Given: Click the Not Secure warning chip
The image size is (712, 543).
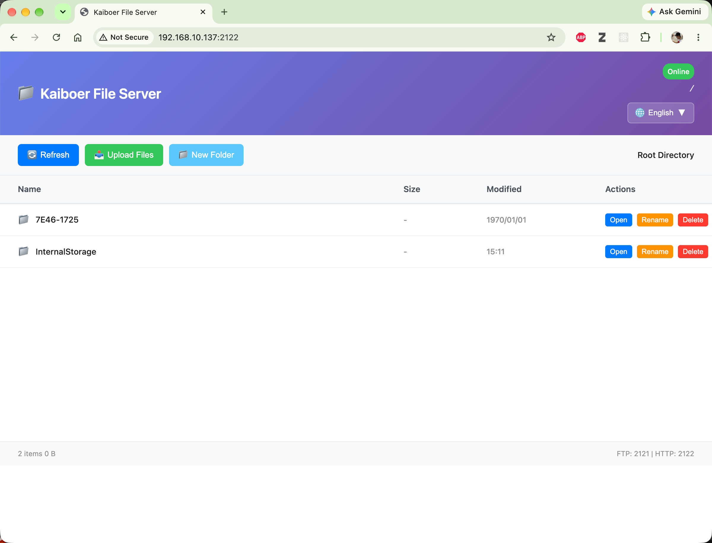Looking at the screenshot, I should 124,37.
